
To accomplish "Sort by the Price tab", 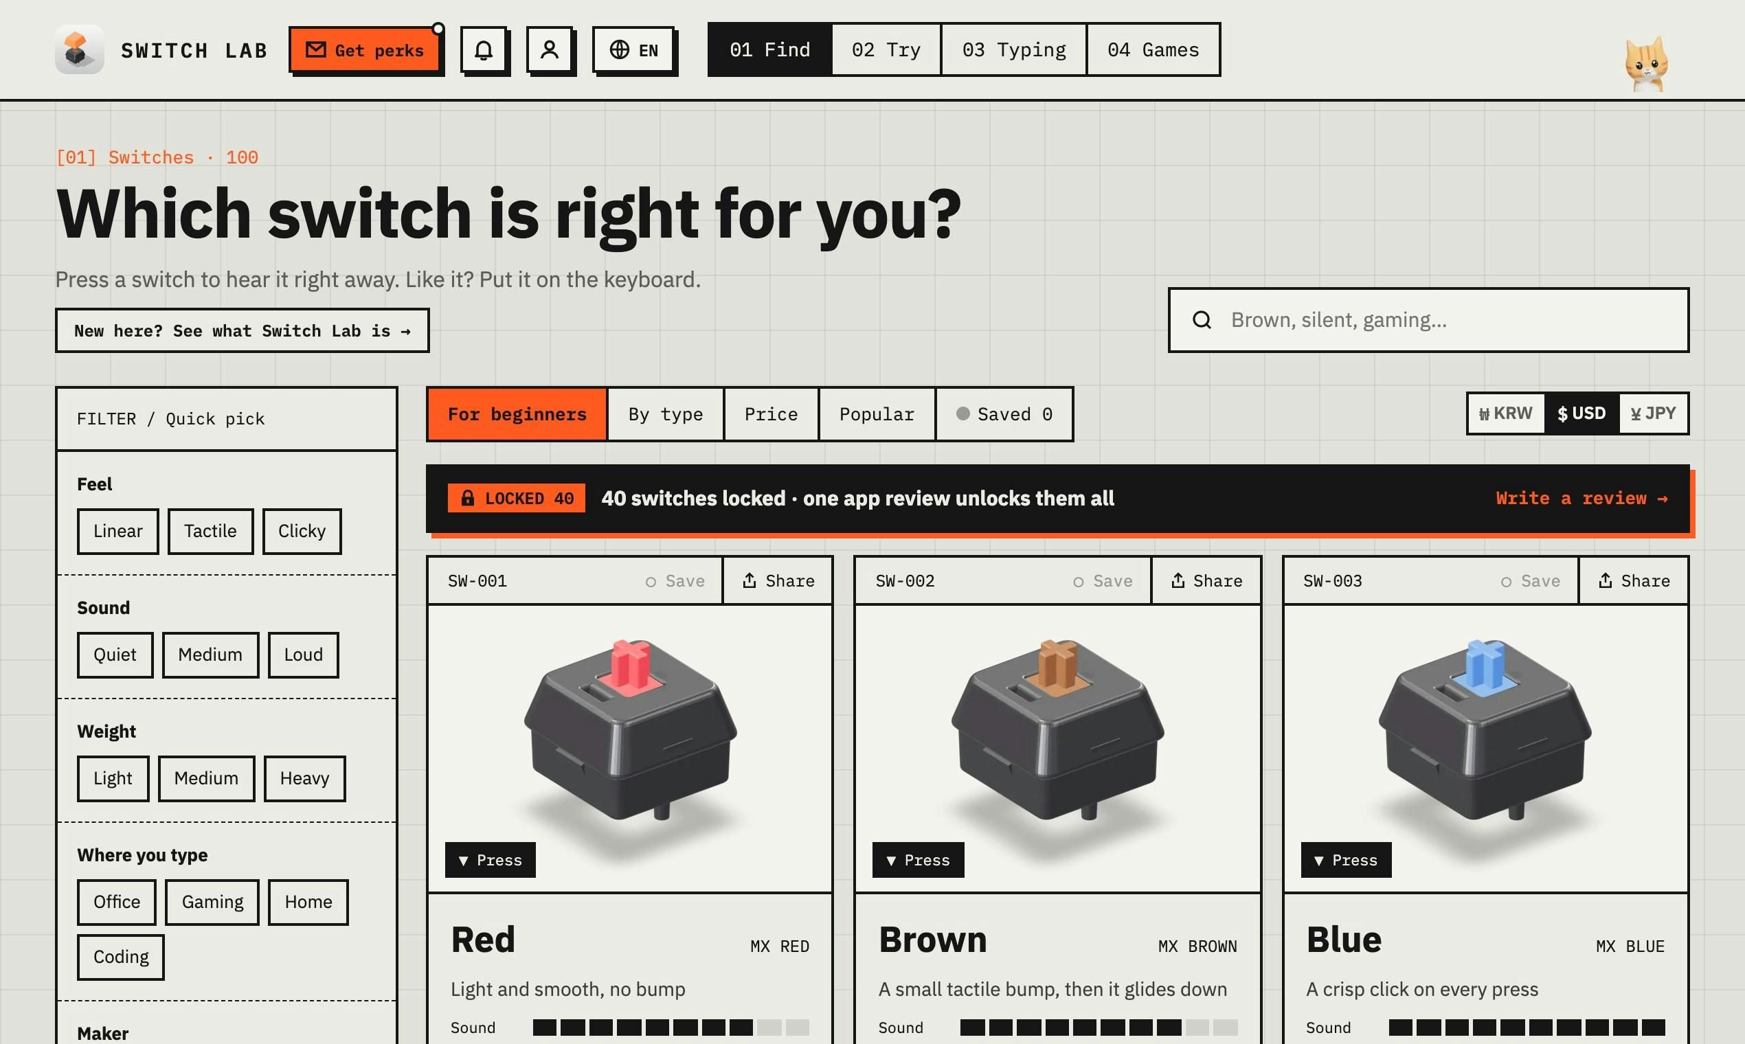I will (772, 413).
